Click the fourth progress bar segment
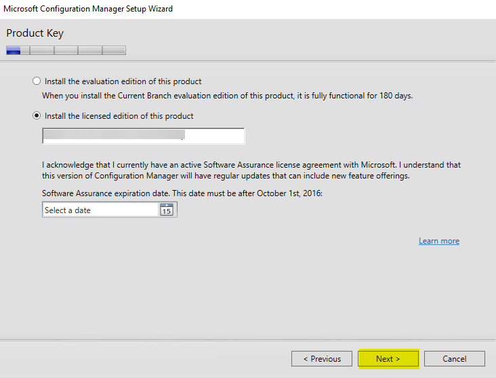The image size is (496, 378). [x=89, y=50]
